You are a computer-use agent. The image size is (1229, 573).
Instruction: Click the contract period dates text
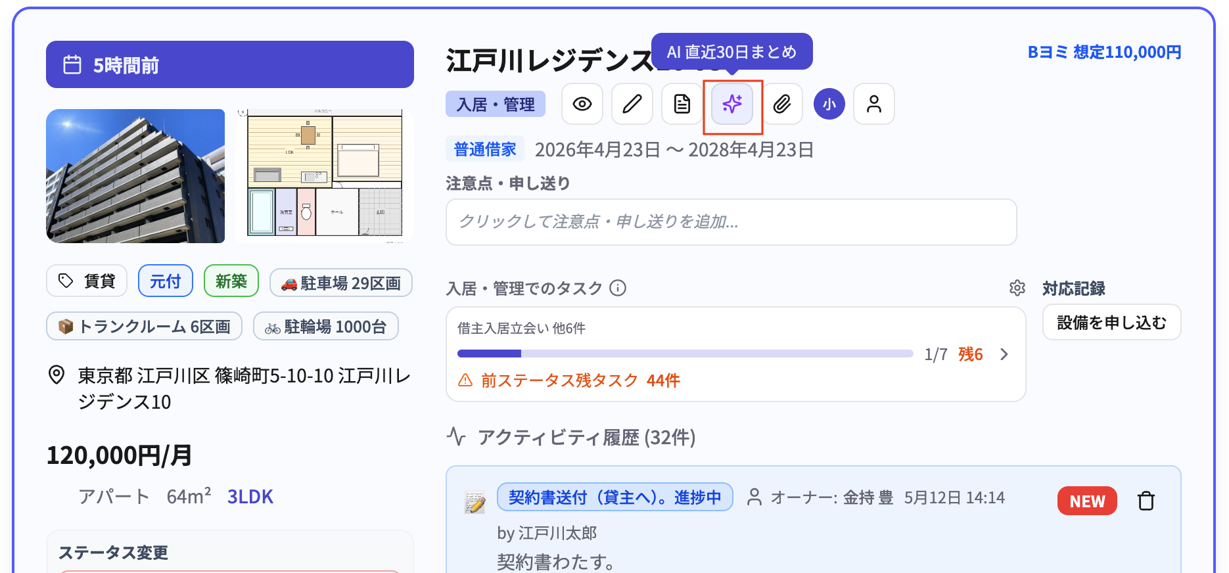click(674, 150)
